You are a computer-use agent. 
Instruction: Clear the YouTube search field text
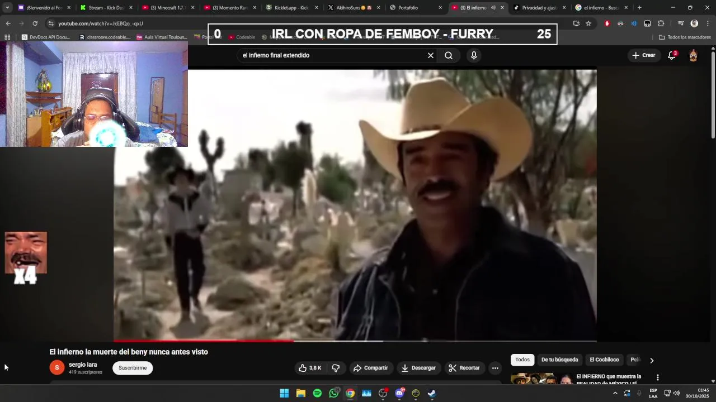pos(431,55)
